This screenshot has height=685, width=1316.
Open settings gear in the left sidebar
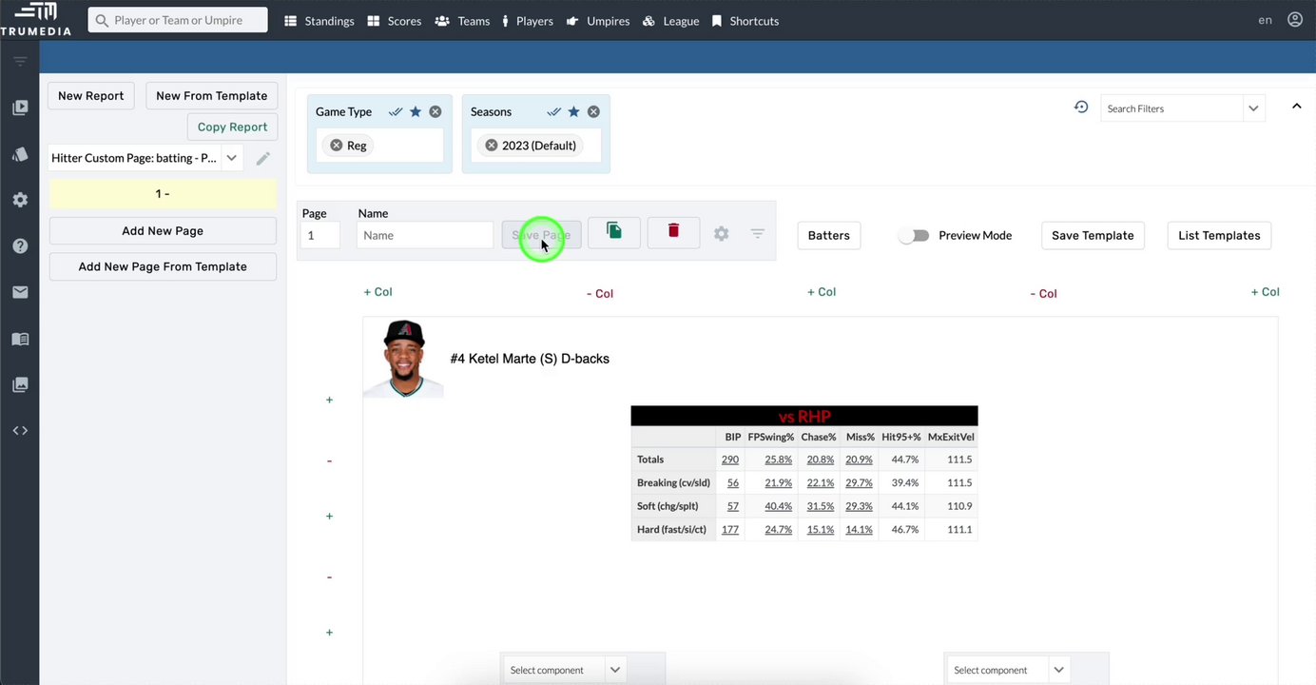[x=20, y=200]
